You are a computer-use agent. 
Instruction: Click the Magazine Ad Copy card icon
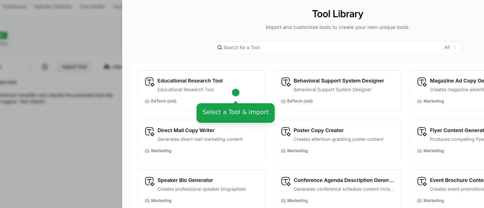(422, 82)
